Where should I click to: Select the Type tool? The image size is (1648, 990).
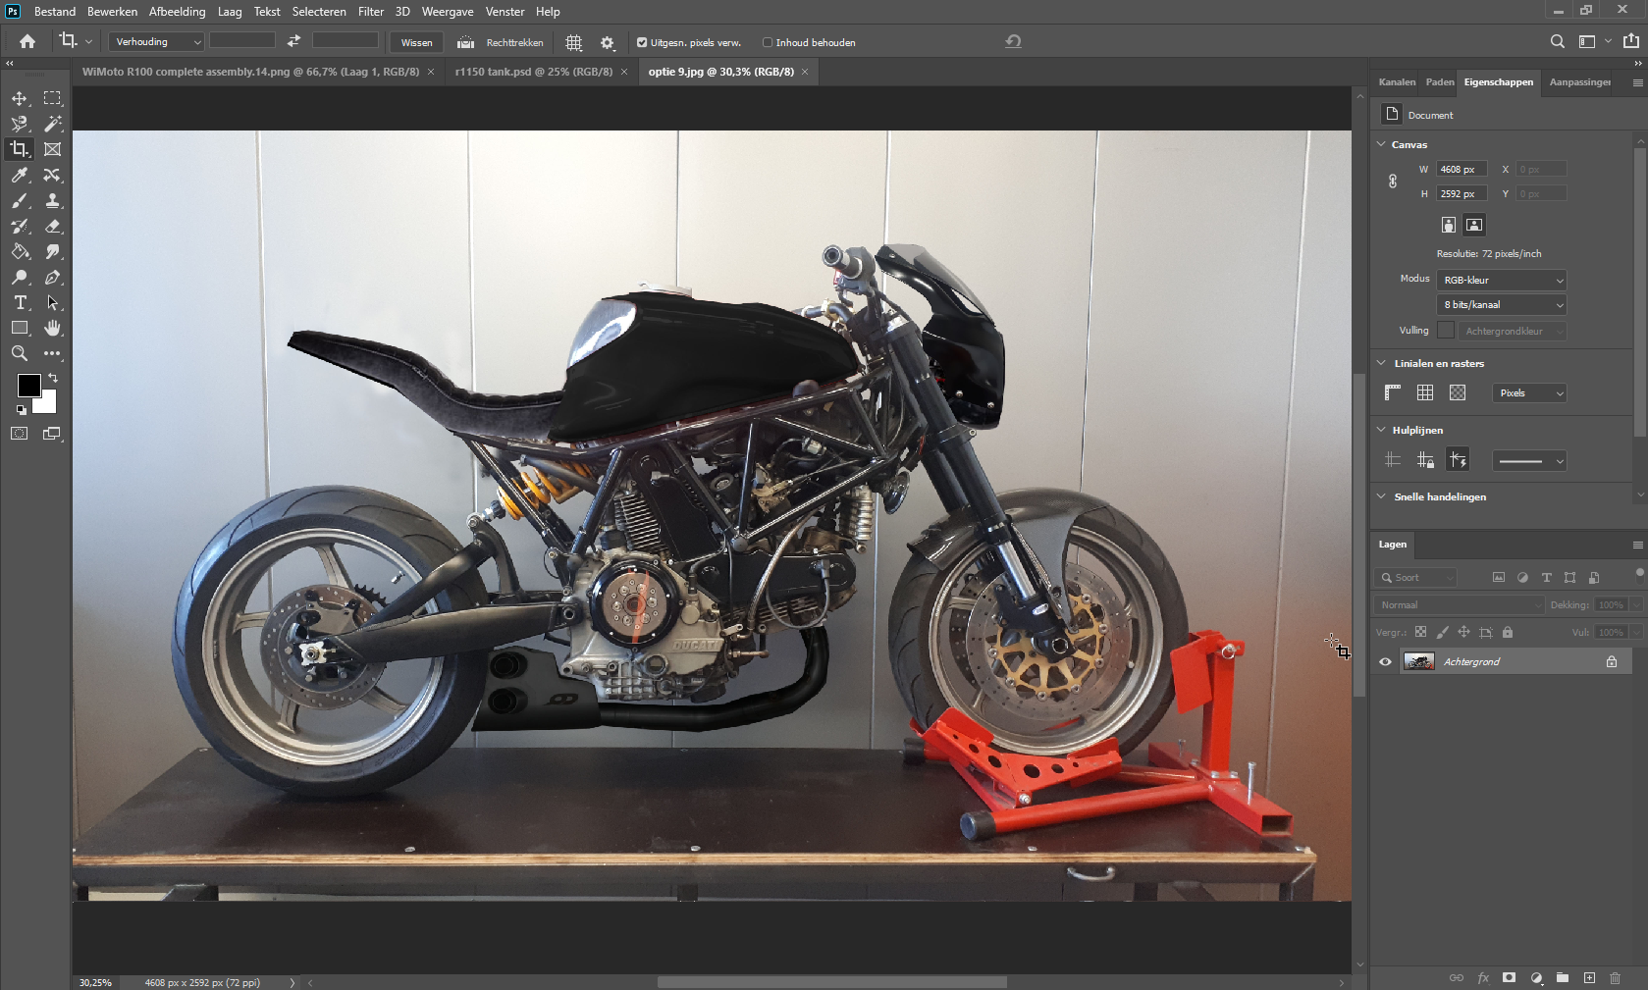[20, 302]
